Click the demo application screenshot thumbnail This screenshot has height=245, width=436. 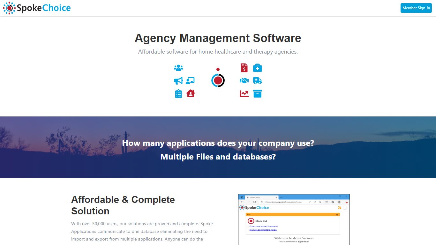tap(294, 219)
